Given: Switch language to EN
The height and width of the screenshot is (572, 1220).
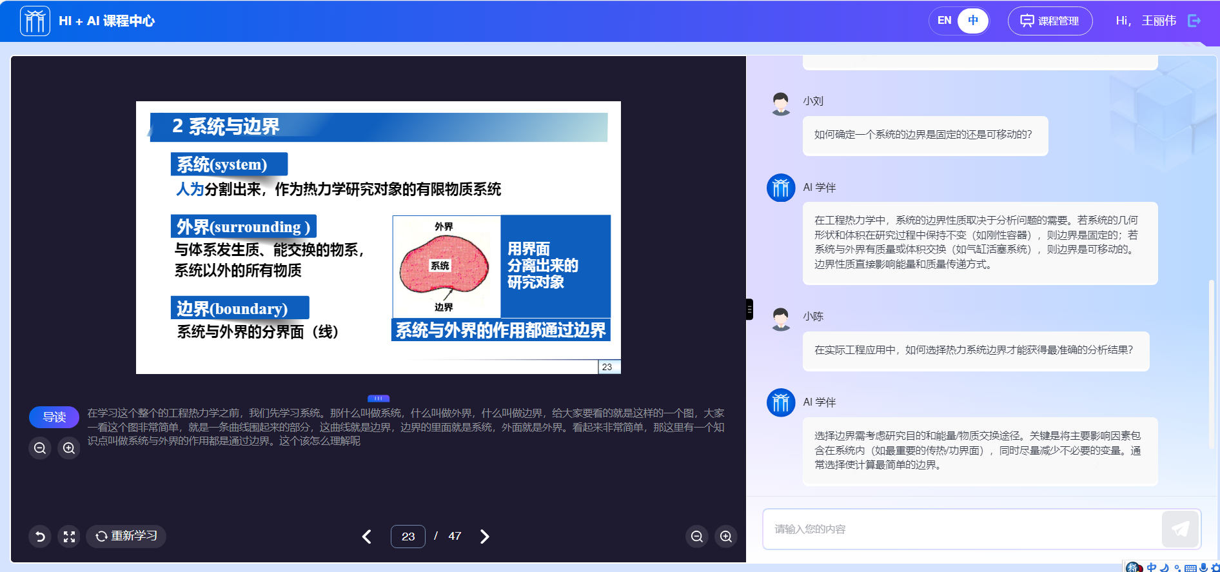Looking at the screenshot, I should point(944,21).
